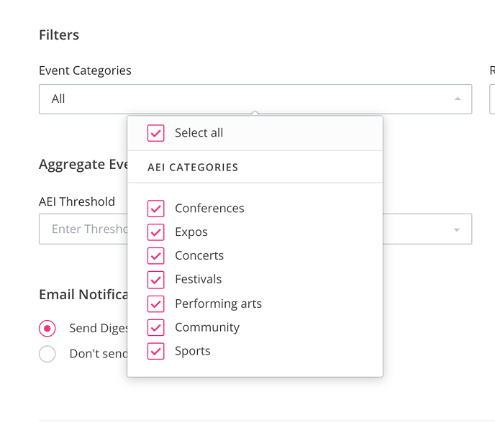
Task: Uncheck the Concerts category
Action: 155,256
